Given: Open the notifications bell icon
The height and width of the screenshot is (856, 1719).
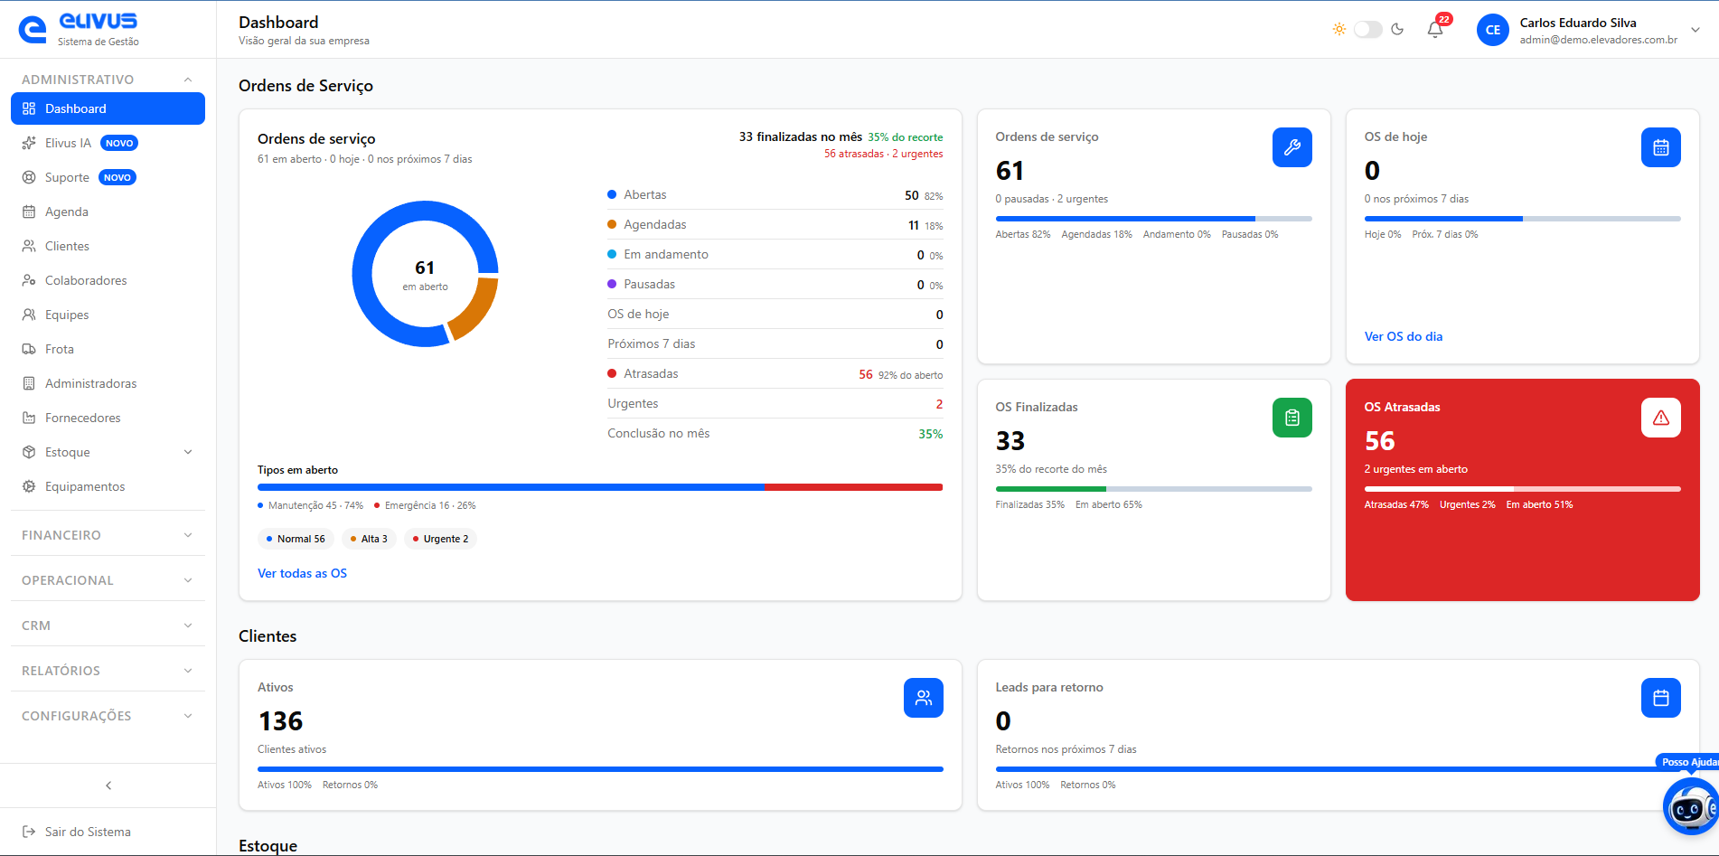Looking at the screenshot, I should tap(1434, 30).
